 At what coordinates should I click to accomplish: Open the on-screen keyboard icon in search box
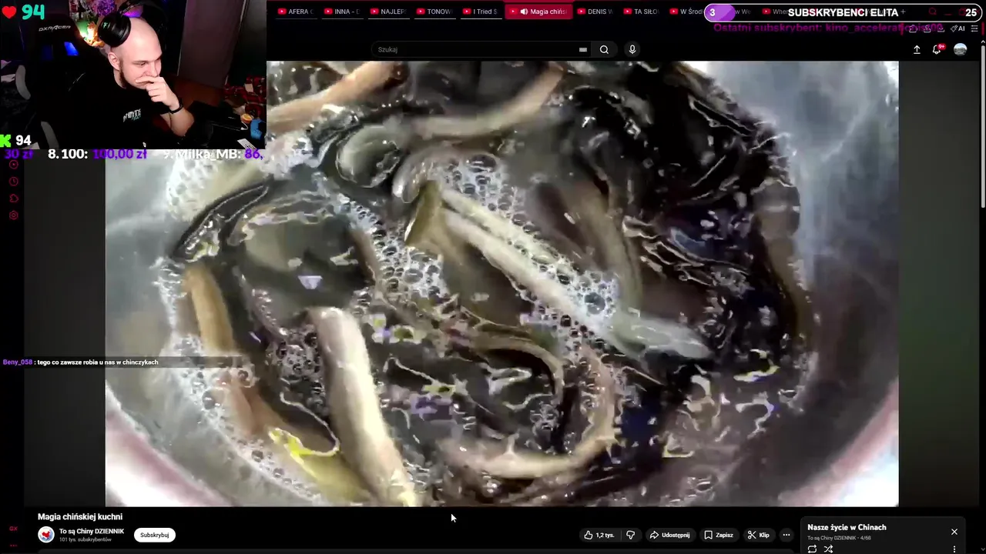point(583,49)
